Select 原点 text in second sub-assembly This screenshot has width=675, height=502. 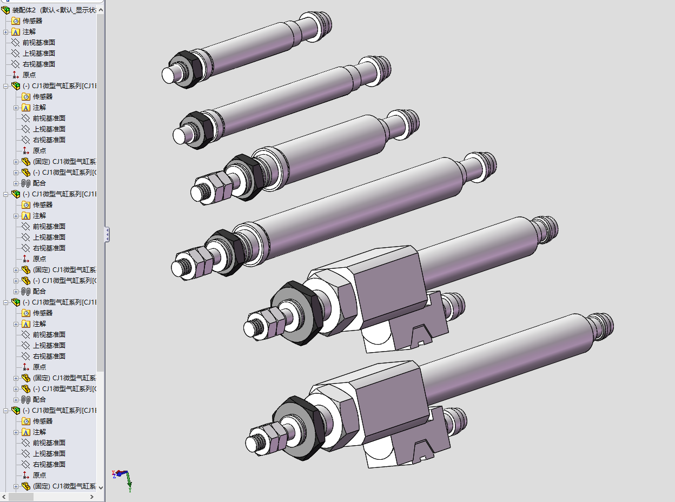click(x=39, y=259)
